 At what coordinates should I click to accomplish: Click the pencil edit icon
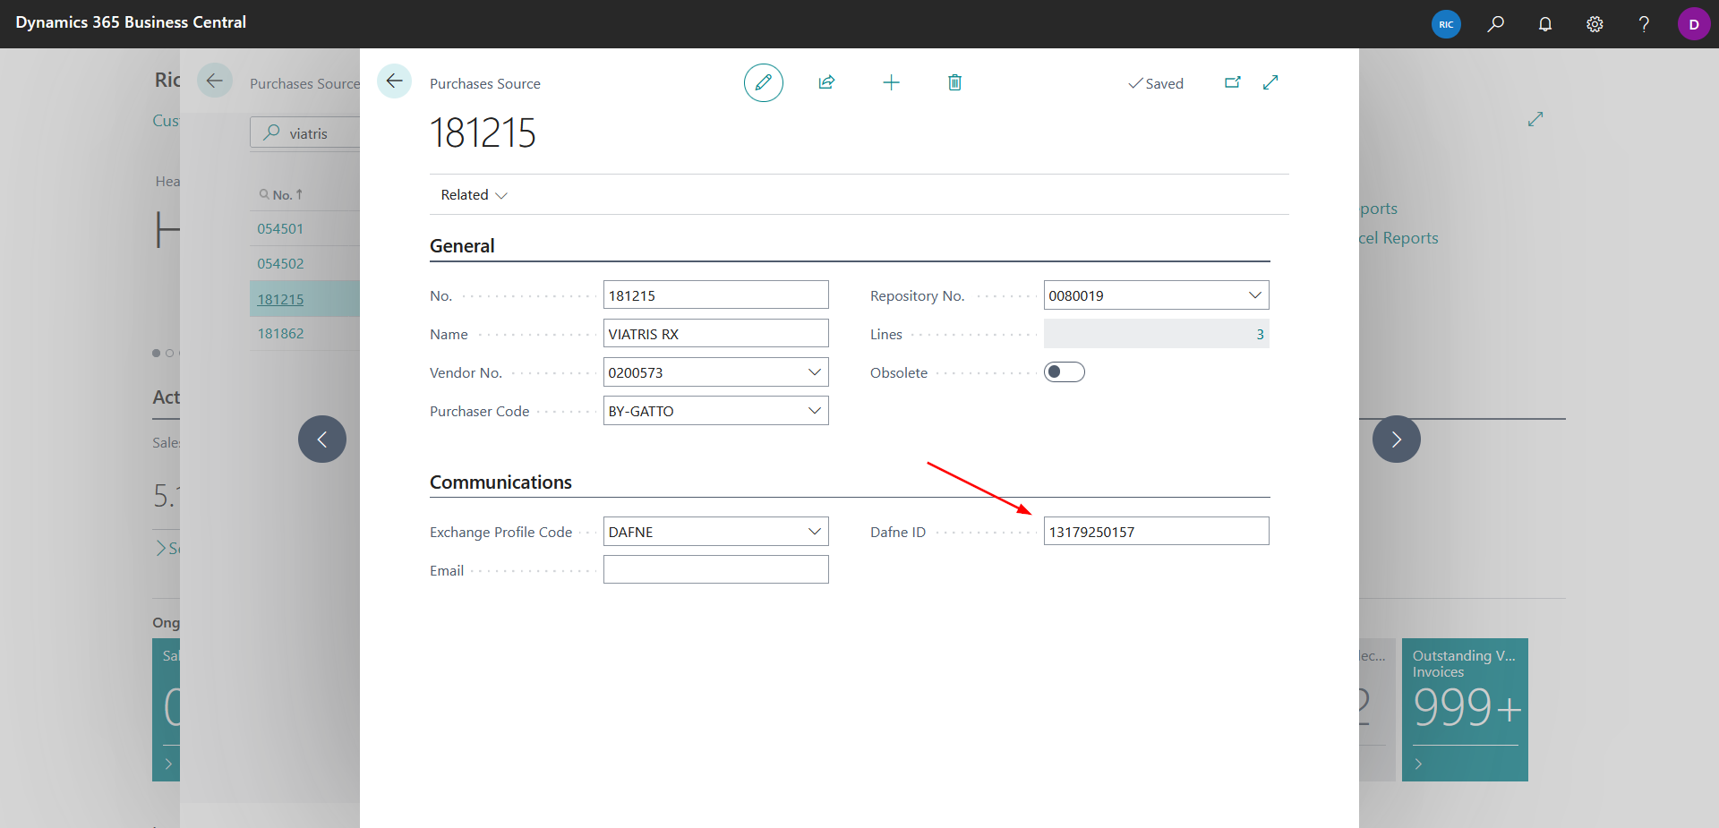(764, 82)
